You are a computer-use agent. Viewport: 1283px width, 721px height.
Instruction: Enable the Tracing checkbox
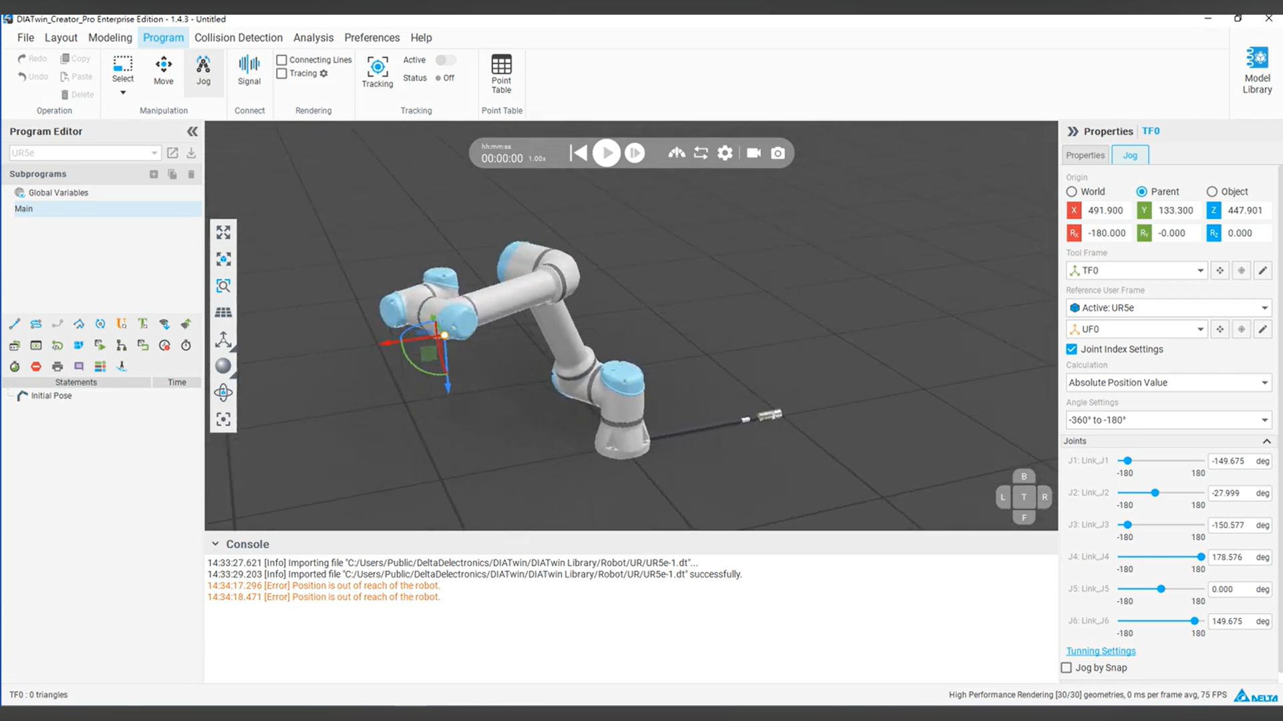coord(282,73)
